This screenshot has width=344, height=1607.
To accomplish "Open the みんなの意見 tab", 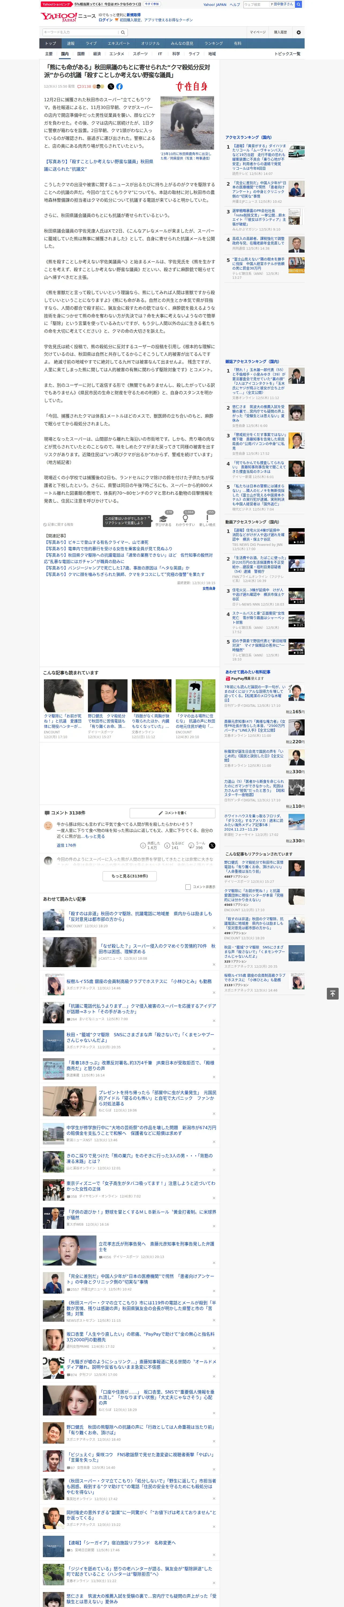I will coord(182,44).
